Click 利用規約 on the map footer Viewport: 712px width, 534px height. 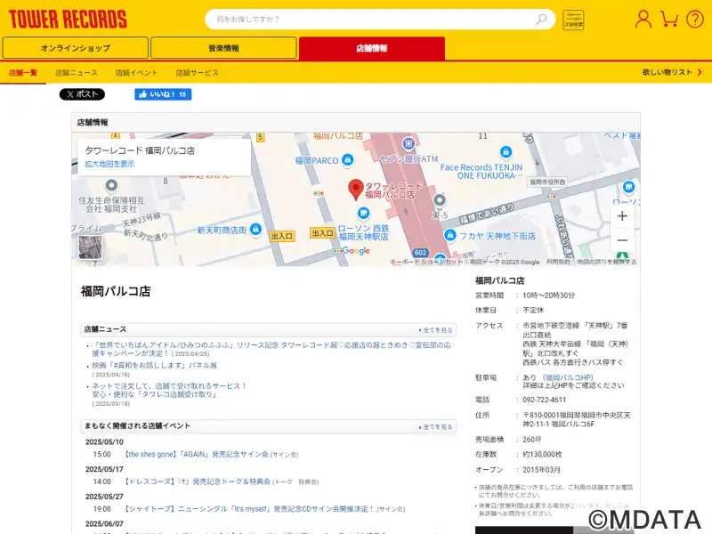pos(558,262)
